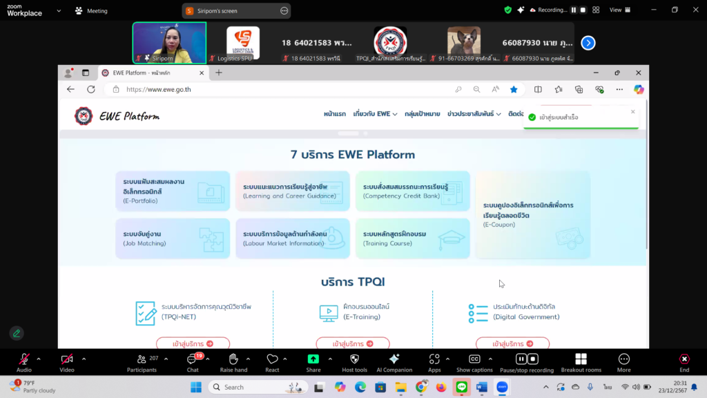Viewport: 707px width, 398px height.
Task: Open Host tools
Action: 354,362
